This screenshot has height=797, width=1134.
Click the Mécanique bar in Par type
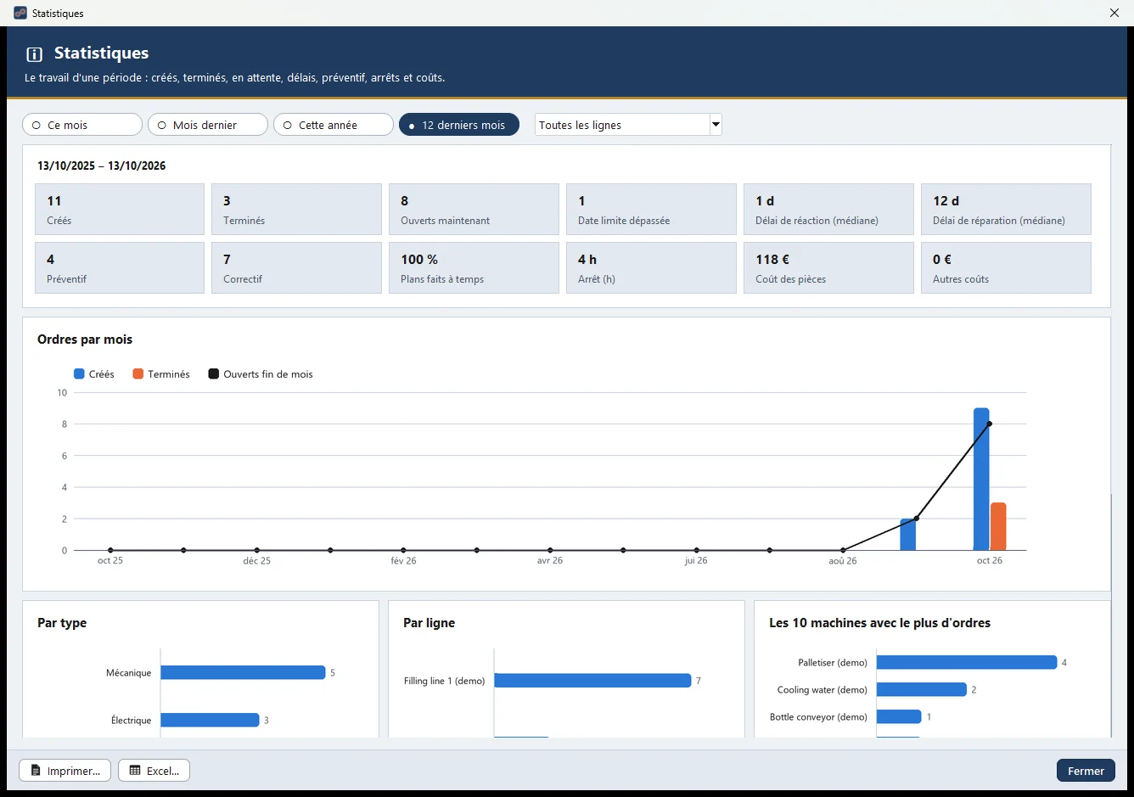tap(243, 672)
